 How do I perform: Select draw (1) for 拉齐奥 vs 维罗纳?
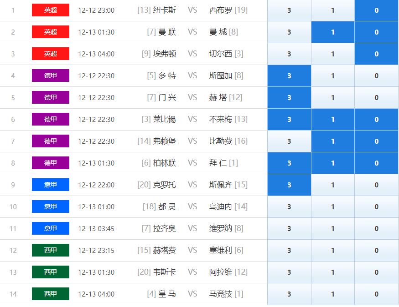(x=333, y=229)
